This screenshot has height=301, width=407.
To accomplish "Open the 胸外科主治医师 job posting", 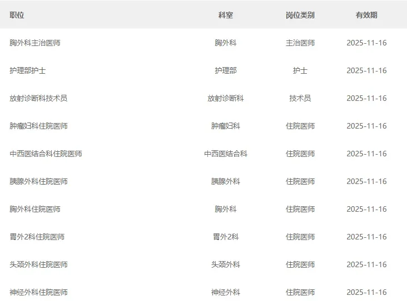I will (x=35, y=43).
